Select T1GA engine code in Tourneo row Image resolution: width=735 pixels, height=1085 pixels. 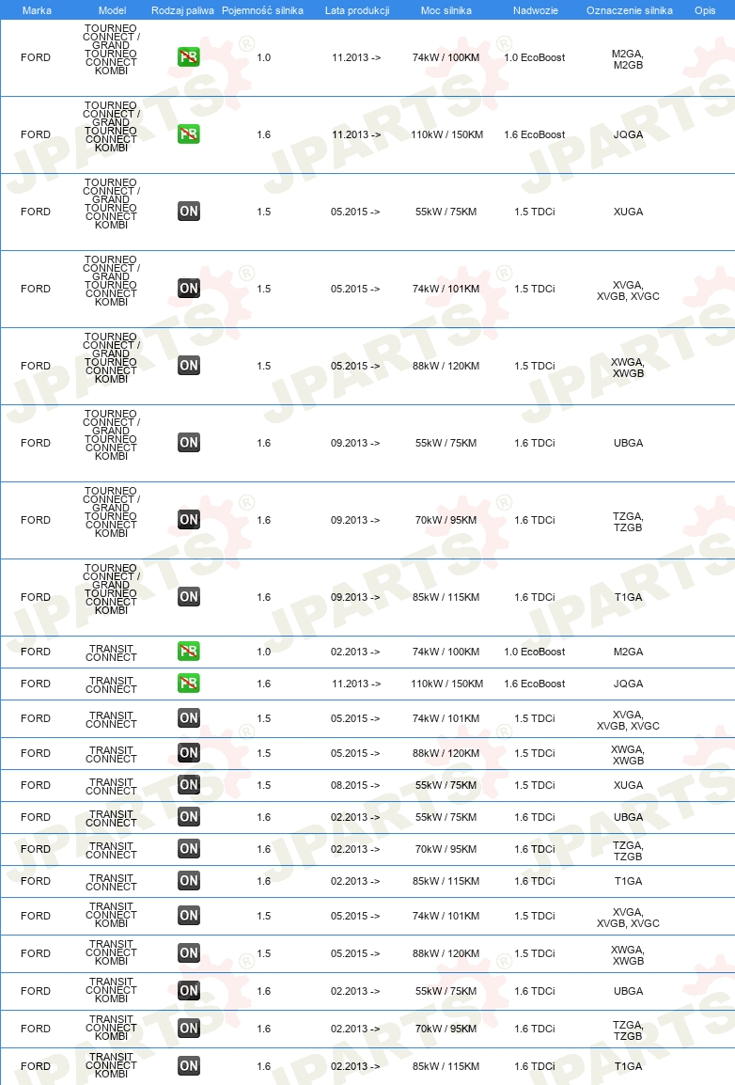tap(628, 596)
